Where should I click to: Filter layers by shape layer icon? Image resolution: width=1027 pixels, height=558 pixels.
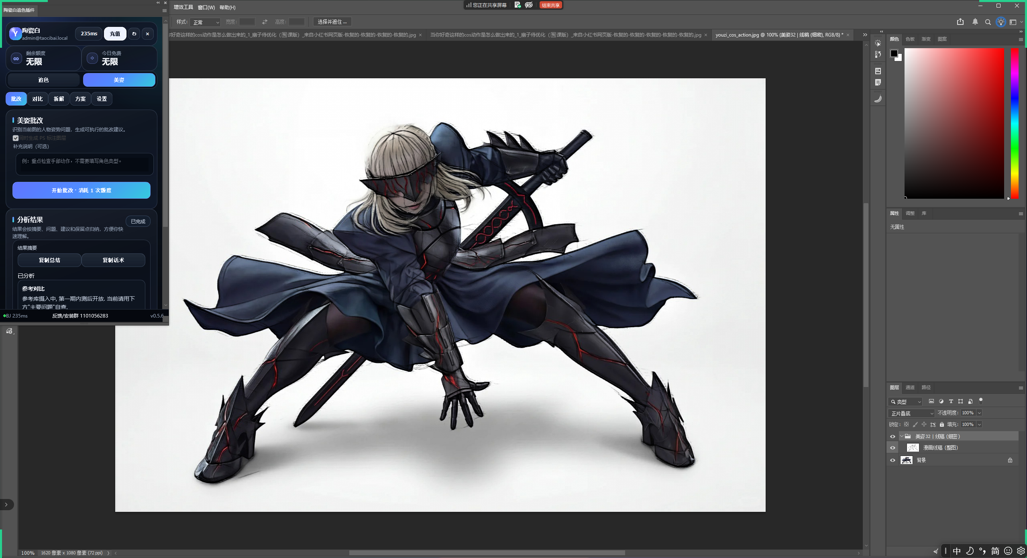coord(960,401)
